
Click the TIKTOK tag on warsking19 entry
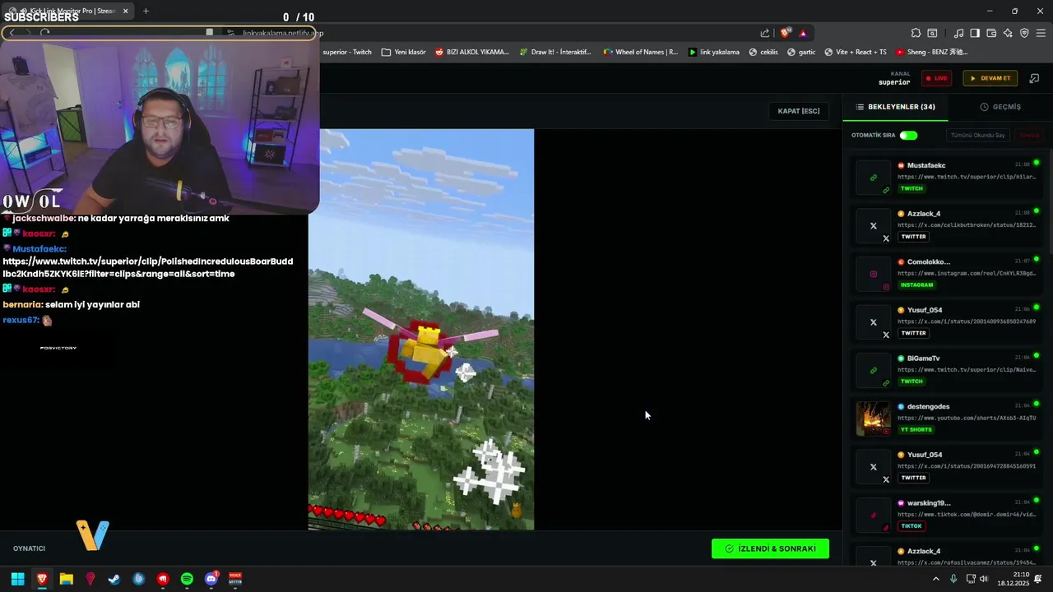[912, 525]
